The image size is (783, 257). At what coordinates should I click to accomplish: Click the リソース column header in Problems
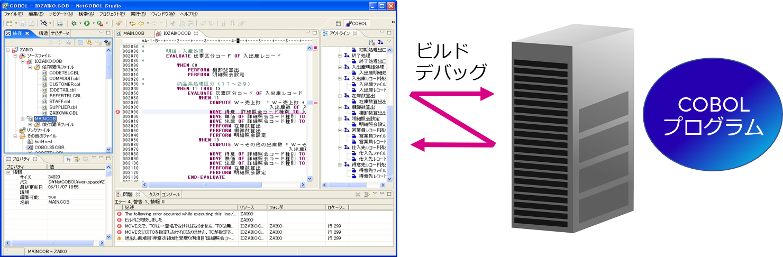[252, 207]
